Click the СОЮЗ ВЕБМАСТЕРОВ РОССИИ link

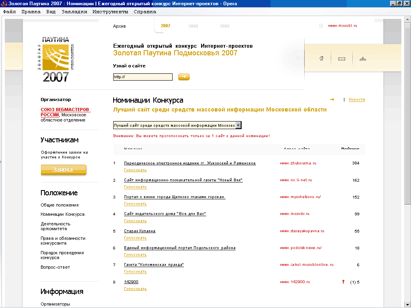pos(65,112)
